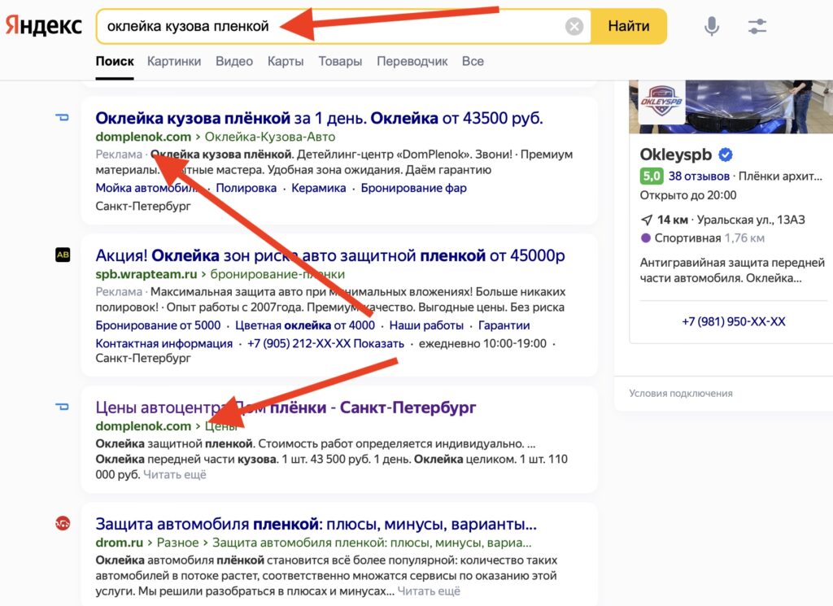Click the Яндекс logo
This screenshot has width=833, height=606.
pyautogui.click(x=44, y=26)
